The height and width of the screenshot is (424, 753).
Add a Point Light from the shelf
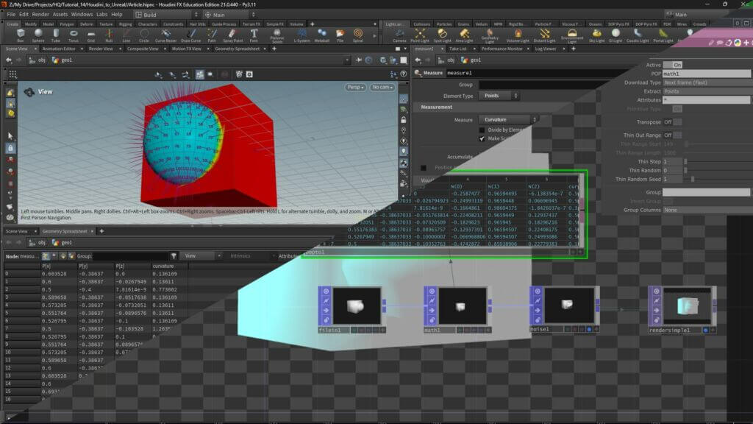coord(420,35)
